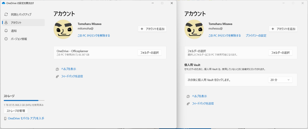The height and width of the screenshot is (129, 308).
Task: Open プライバシーの設定 link
Action: pos(256,36)
